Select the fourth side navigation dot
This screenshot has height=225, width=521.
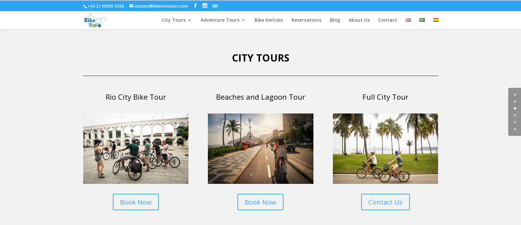point(515,115)
